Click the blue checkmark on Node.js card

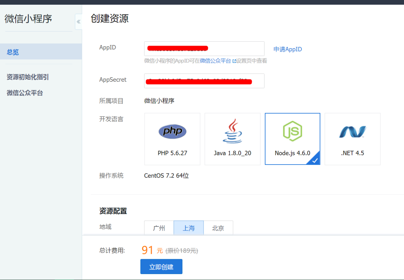(x=315, y=160)
